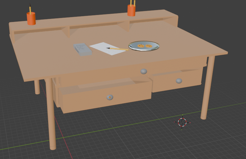Screen dimensions: 246x159
Task: Select the front-left desk leg
Action: (x=51, y=114)
